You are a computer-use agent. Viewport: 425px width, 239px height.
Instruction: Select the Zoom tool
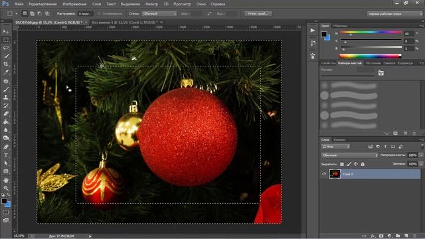6,188
